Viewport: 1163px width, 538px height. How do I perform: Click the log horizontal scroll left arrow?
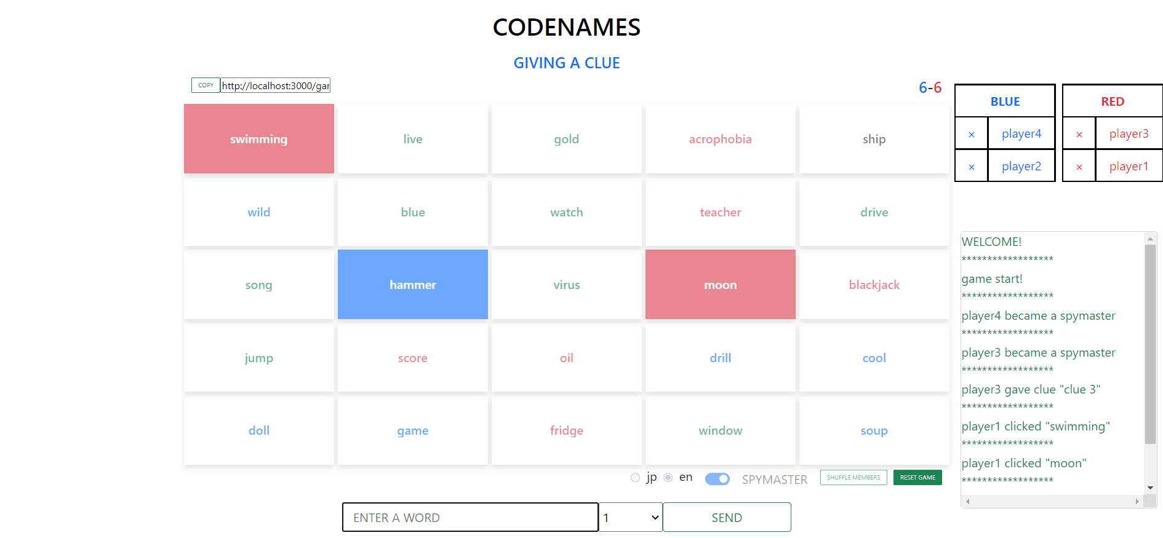968,501
